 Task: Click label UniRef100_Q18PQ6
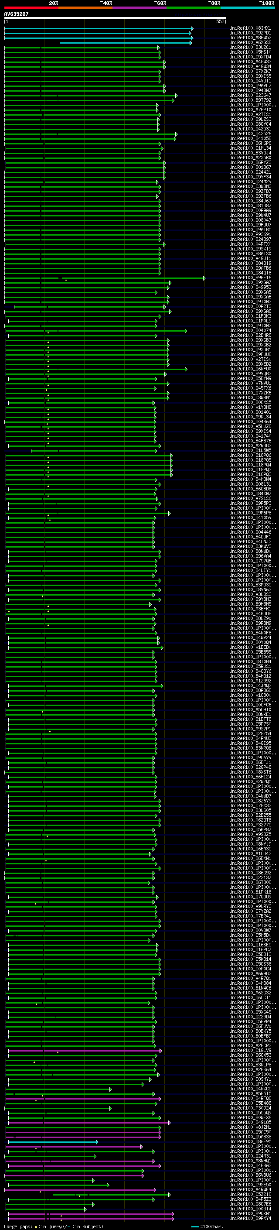(250, 455)
